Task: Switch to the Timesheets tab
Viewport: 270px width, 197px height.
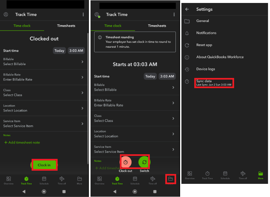Action: click(x=67, y=26)
